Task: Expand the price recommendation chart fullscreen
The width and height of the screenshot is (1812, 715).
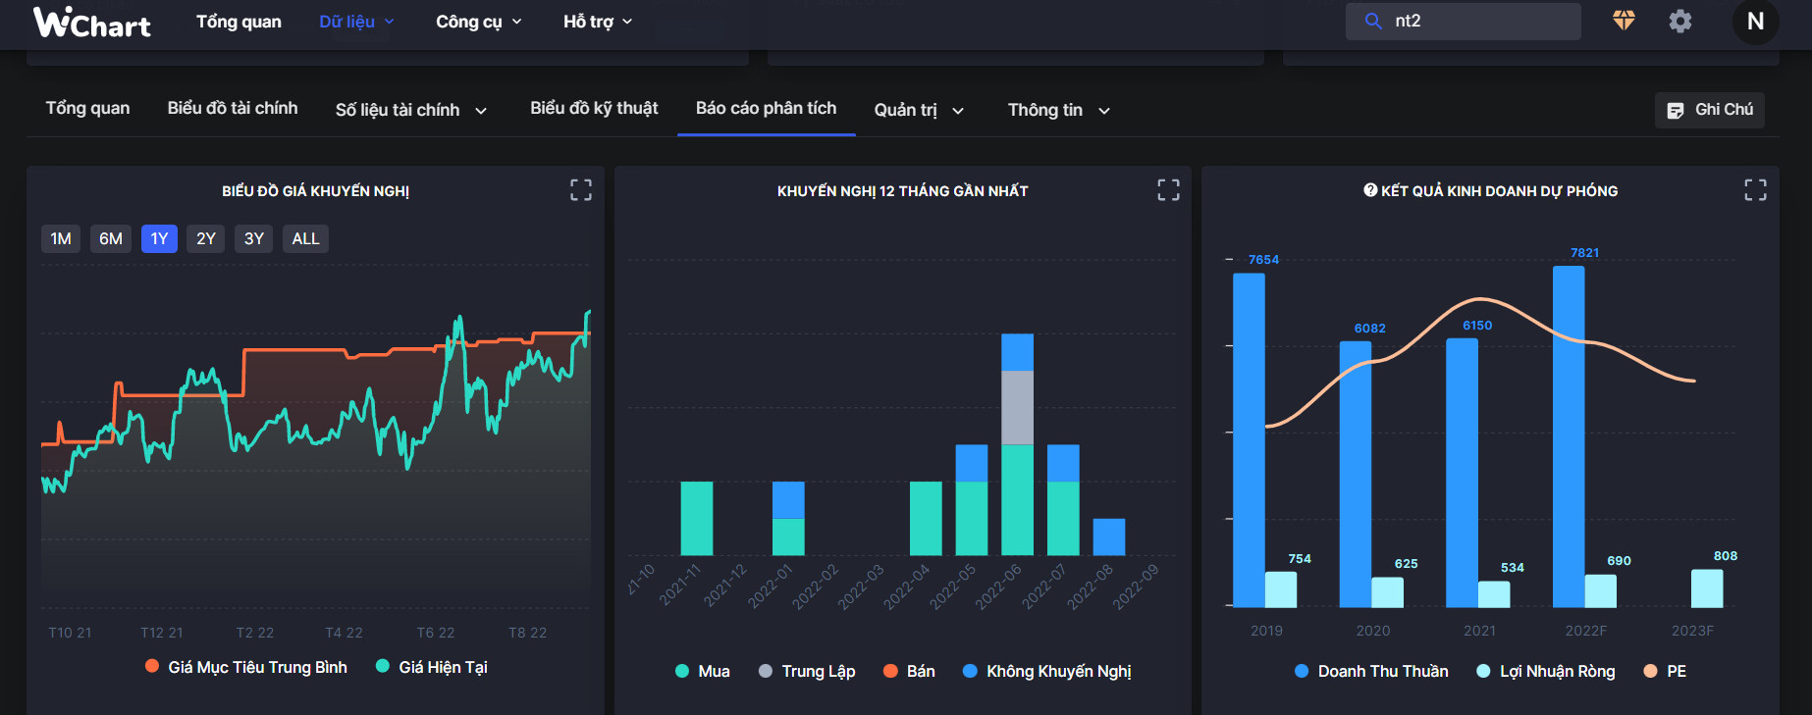Action: coord(581,190)
